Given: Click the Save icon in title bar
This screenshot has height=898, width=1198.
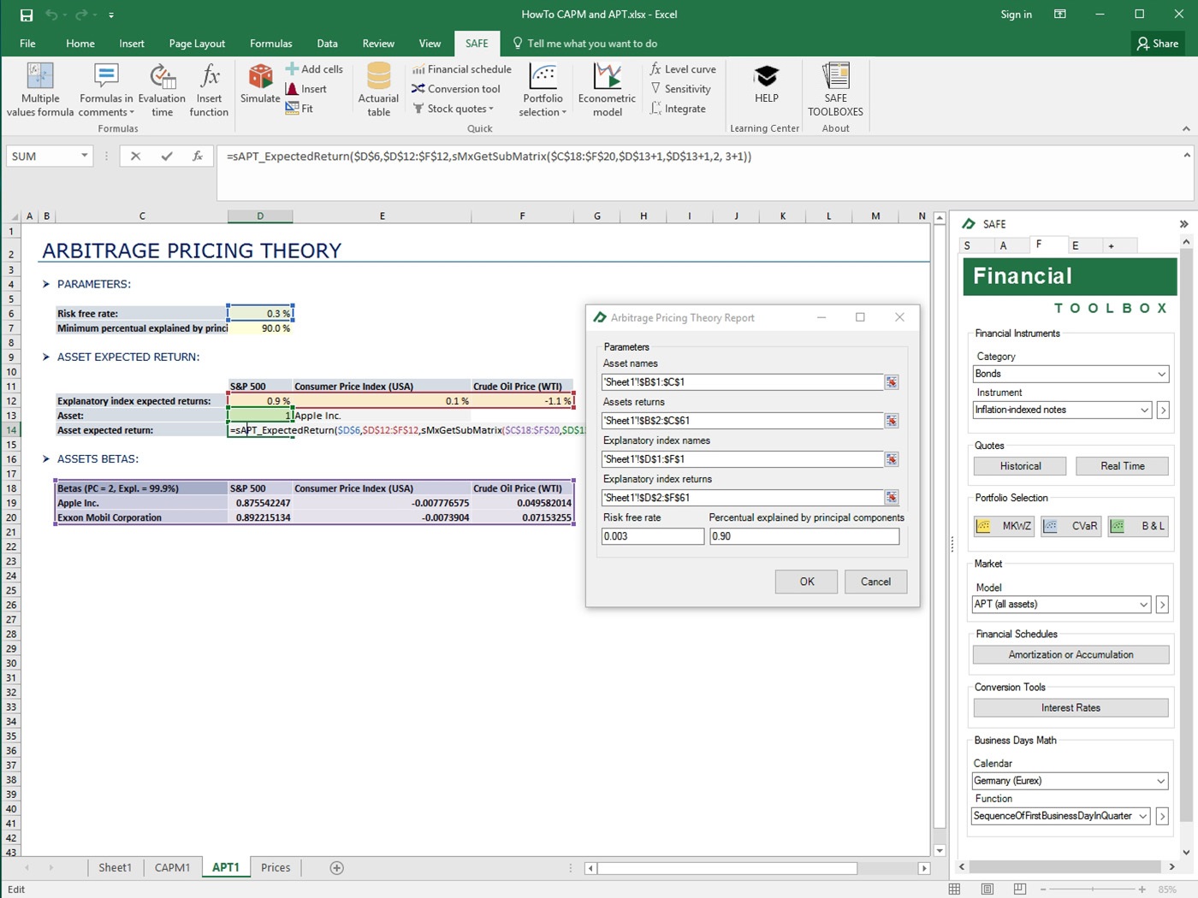Looking at the screenshot, I should coord(27,15).
